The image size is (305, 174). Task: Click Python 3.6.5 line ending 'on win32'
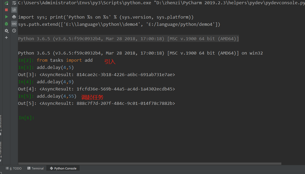click(141, 53)
